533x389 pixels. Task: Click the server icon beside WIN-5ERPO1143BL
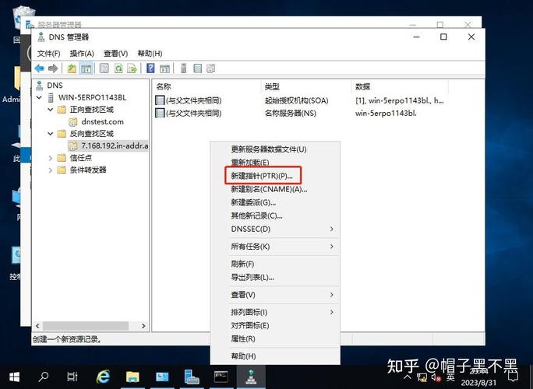[51, 97]
